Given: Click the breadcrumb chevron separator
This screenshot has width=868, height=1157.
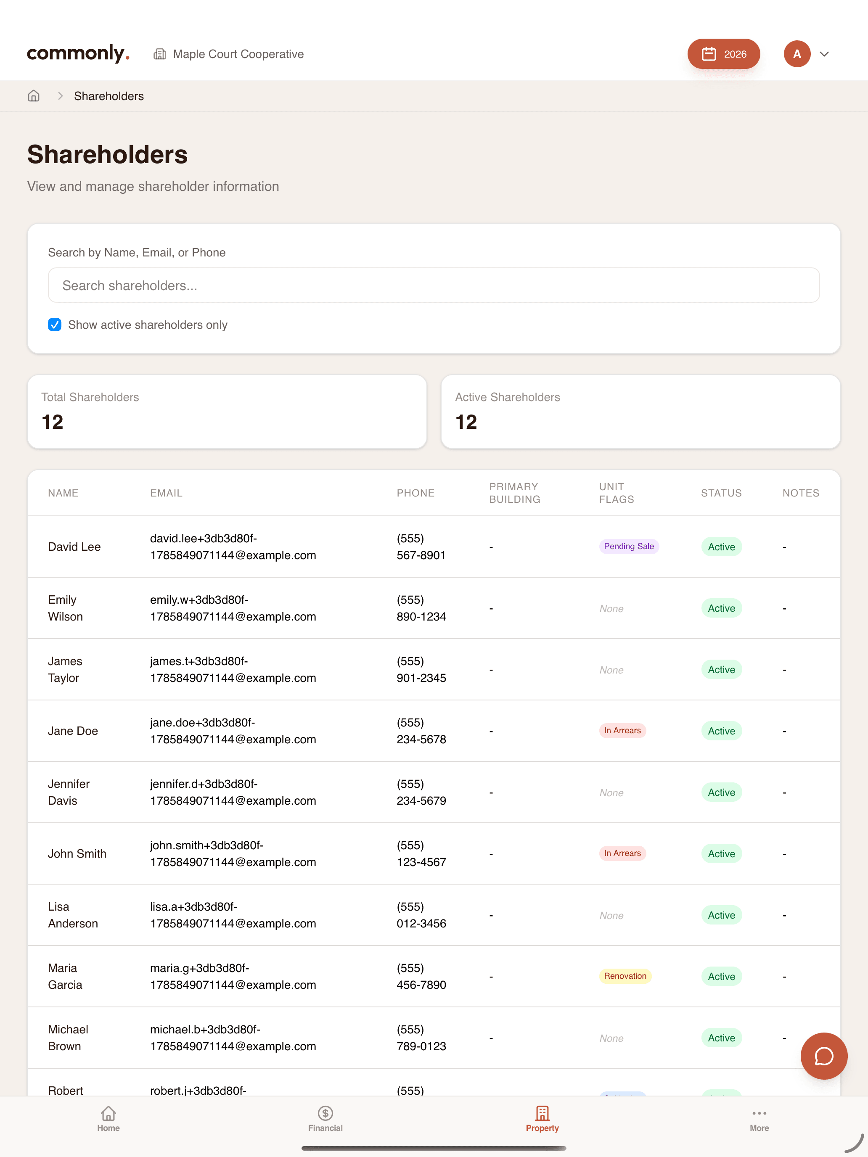Looking at the screenshot, I should (x=60, y=96).
